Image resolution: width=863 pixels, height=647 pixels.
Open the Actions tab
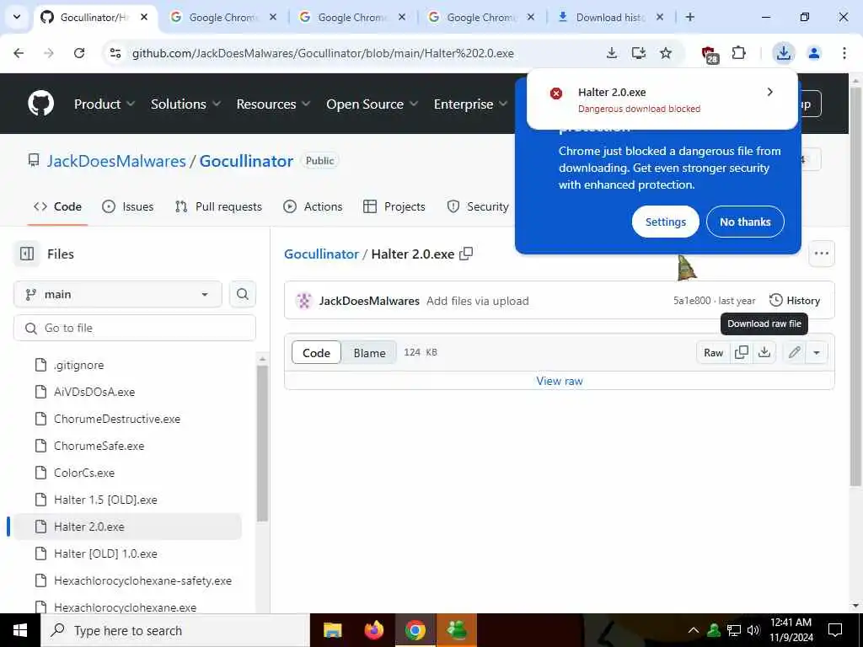313,207
